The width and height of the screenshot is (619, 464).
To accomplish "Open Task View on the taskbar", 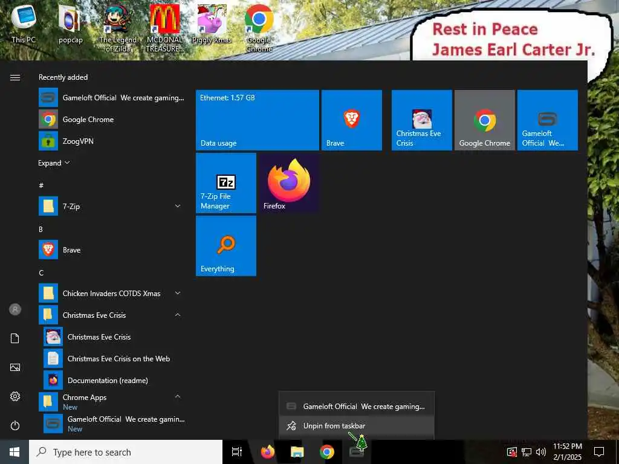I will pyautogui.click(x=237, y=452).
